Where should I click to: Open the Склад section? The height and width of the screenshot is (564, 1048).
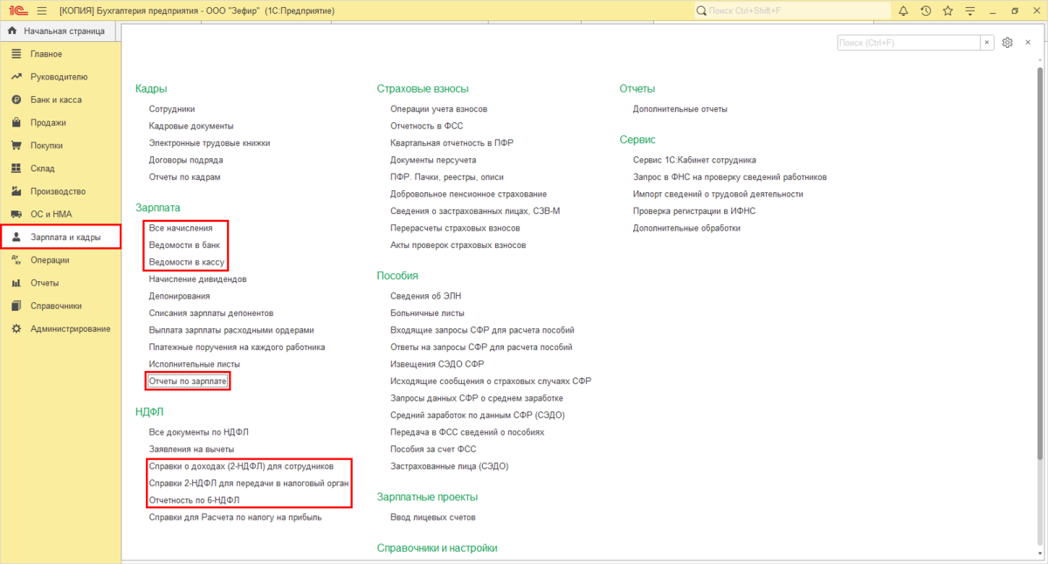coord(59,169)
